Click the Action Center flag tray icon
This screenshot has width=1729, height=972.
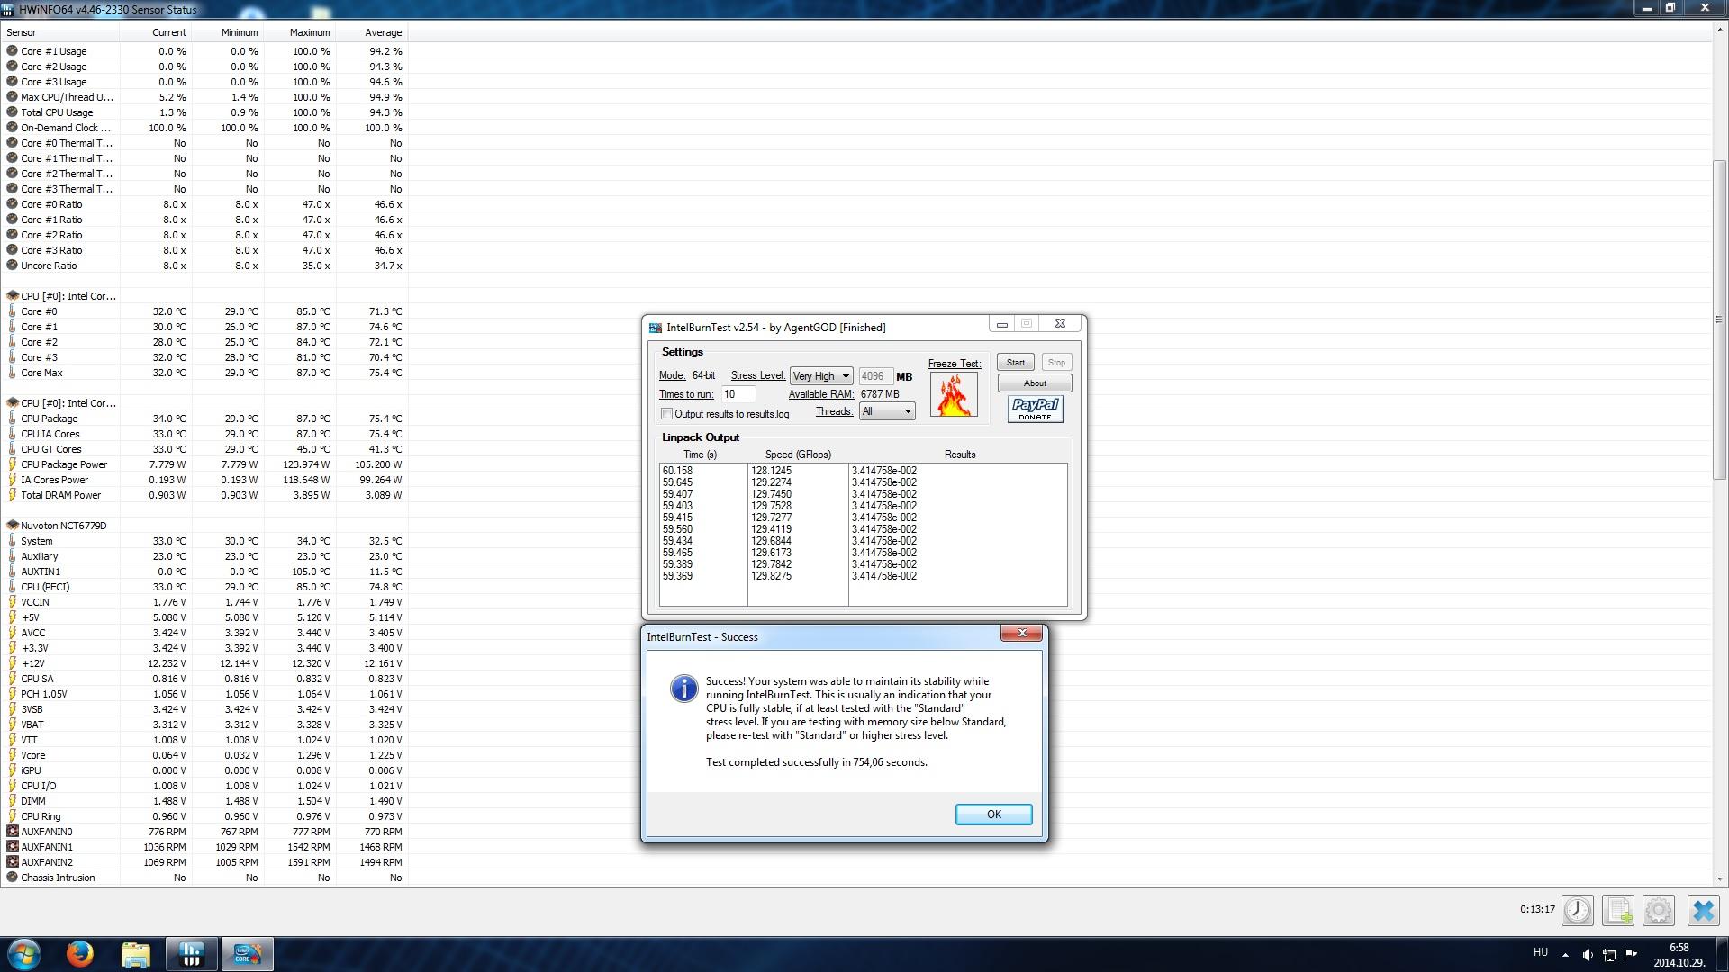click(1630, 954)
